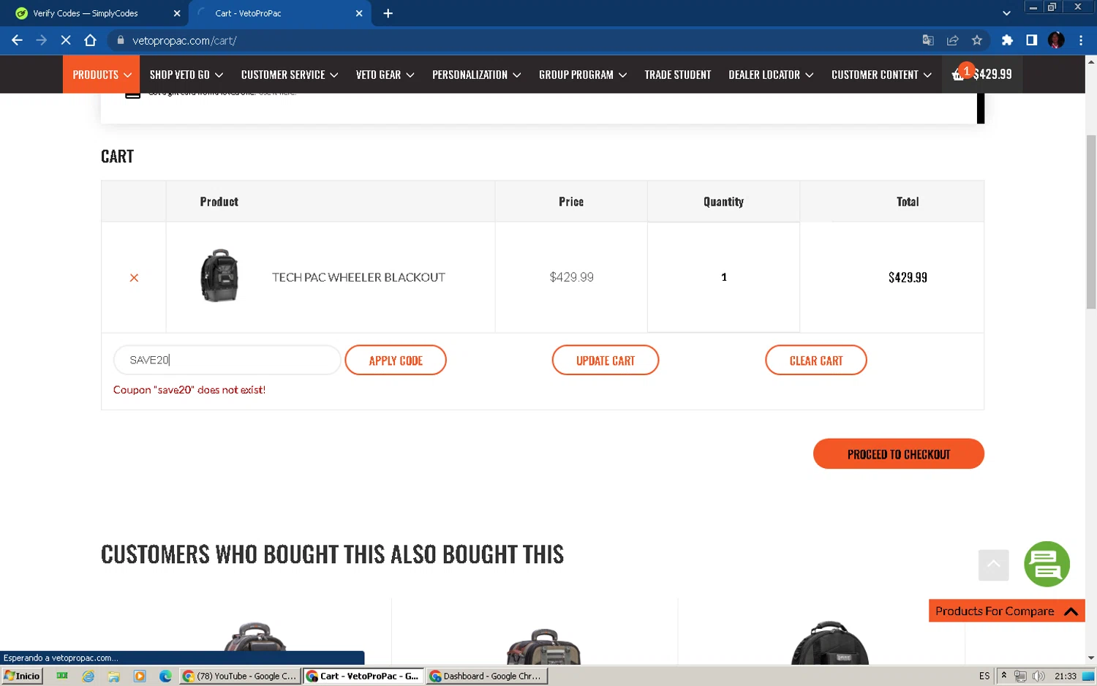Go forward in browser history
This screenshot has width=1097, height=686.
click(x=42, y=40)
